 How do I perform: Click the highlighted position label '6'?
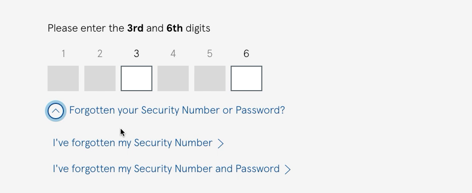tap(246, 53)
